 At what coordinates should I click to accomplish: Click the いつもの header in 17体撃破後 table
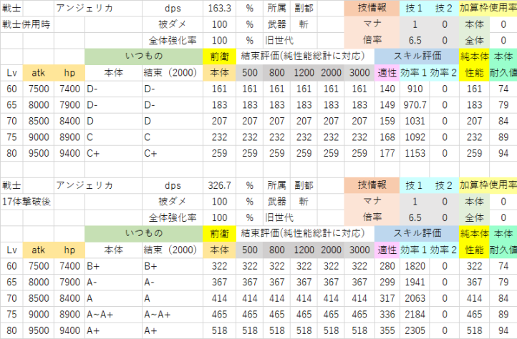144,234
